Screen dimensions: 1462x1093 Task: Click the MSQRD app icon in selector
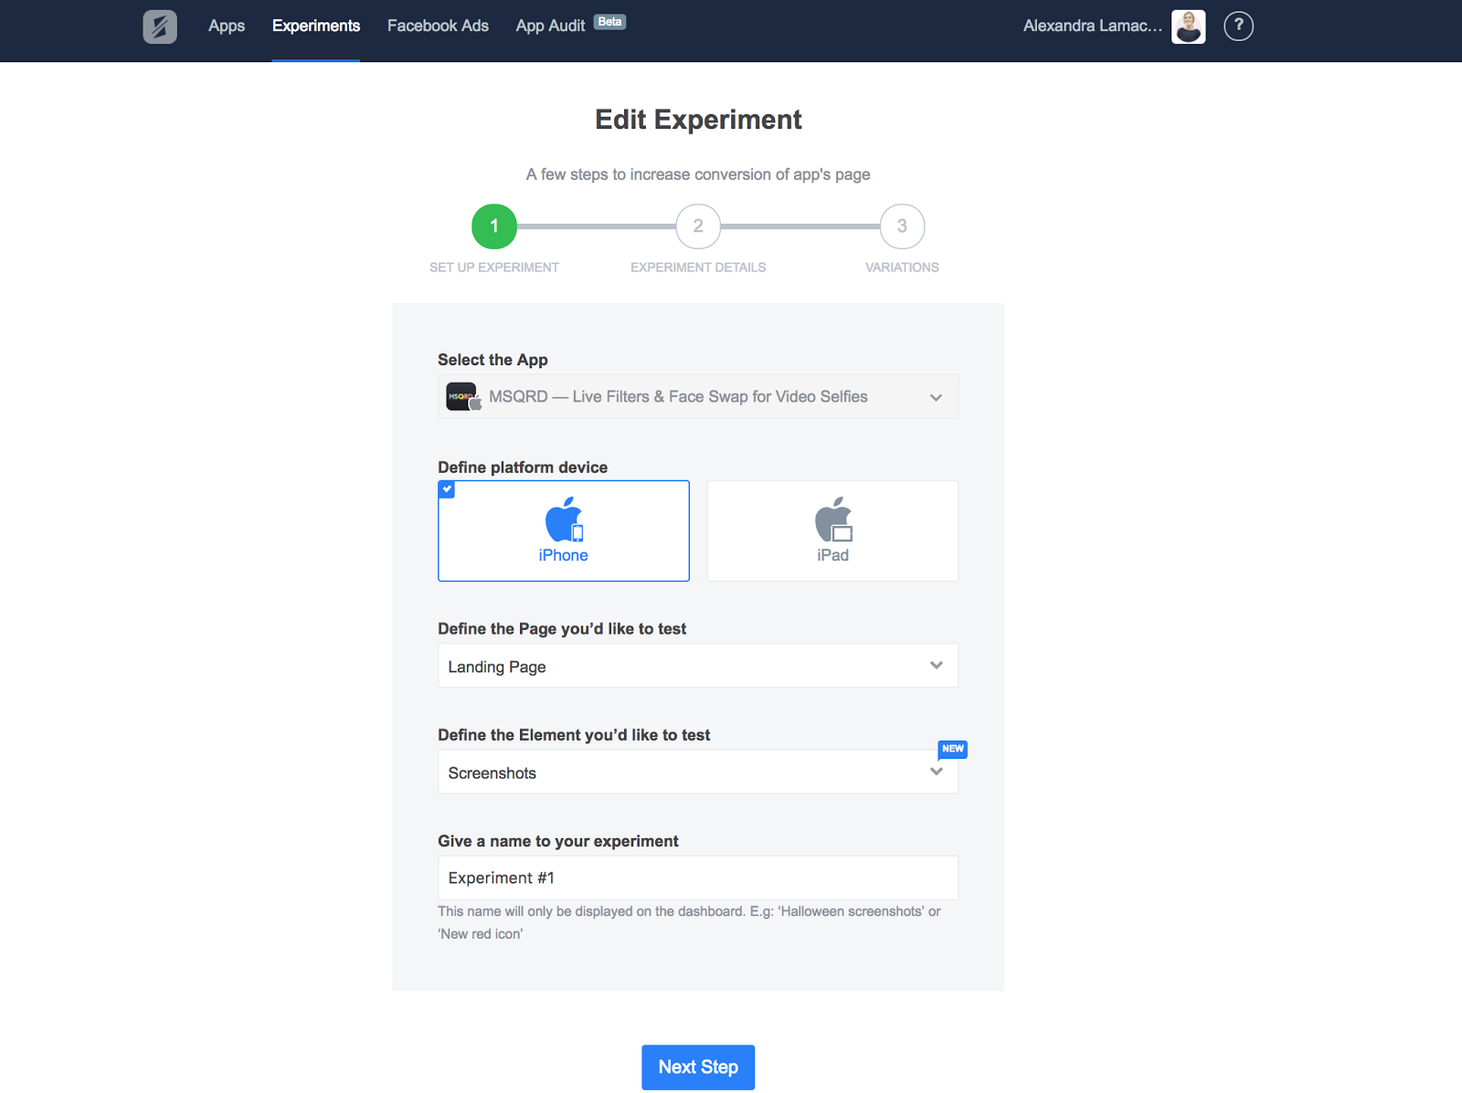point(463,396)
